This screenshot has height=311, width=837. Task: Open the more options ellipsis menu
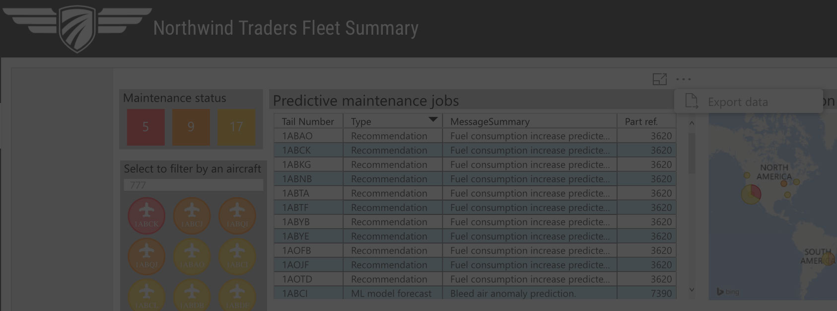[x=683, y=79]
